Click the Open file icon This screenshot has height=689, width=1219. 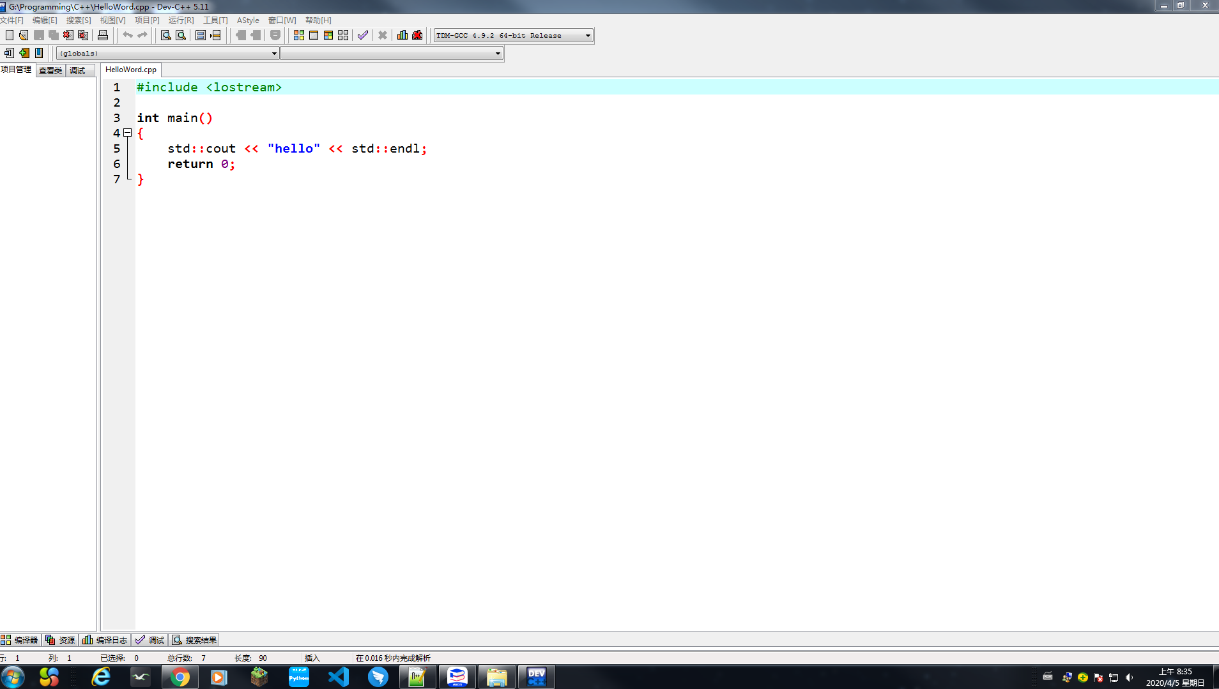point(24,35)
